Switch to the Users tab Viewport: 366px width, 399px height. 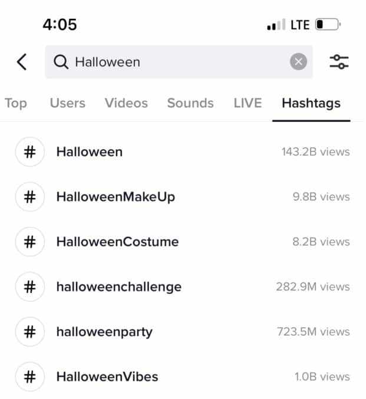[x=68, y=103]
